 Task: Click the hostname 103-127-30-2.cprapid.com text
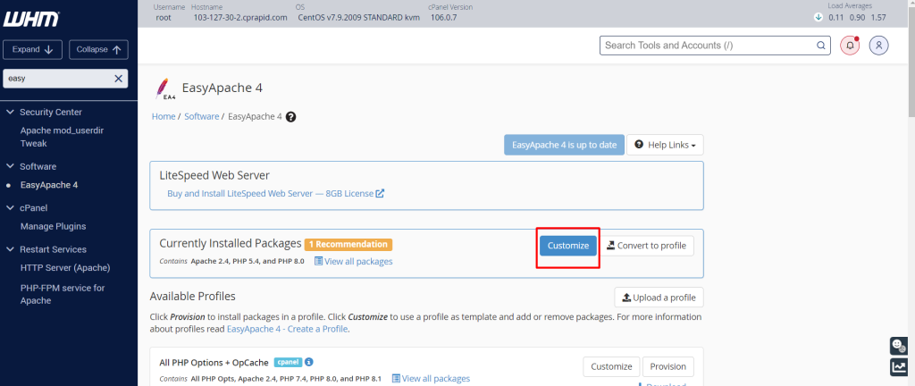point(240,18)
